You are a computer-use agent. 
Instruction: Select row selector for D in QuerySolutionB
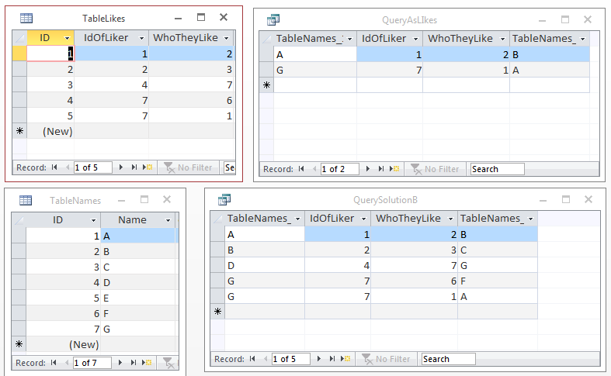pyautogui.click(x=217, y=265)
